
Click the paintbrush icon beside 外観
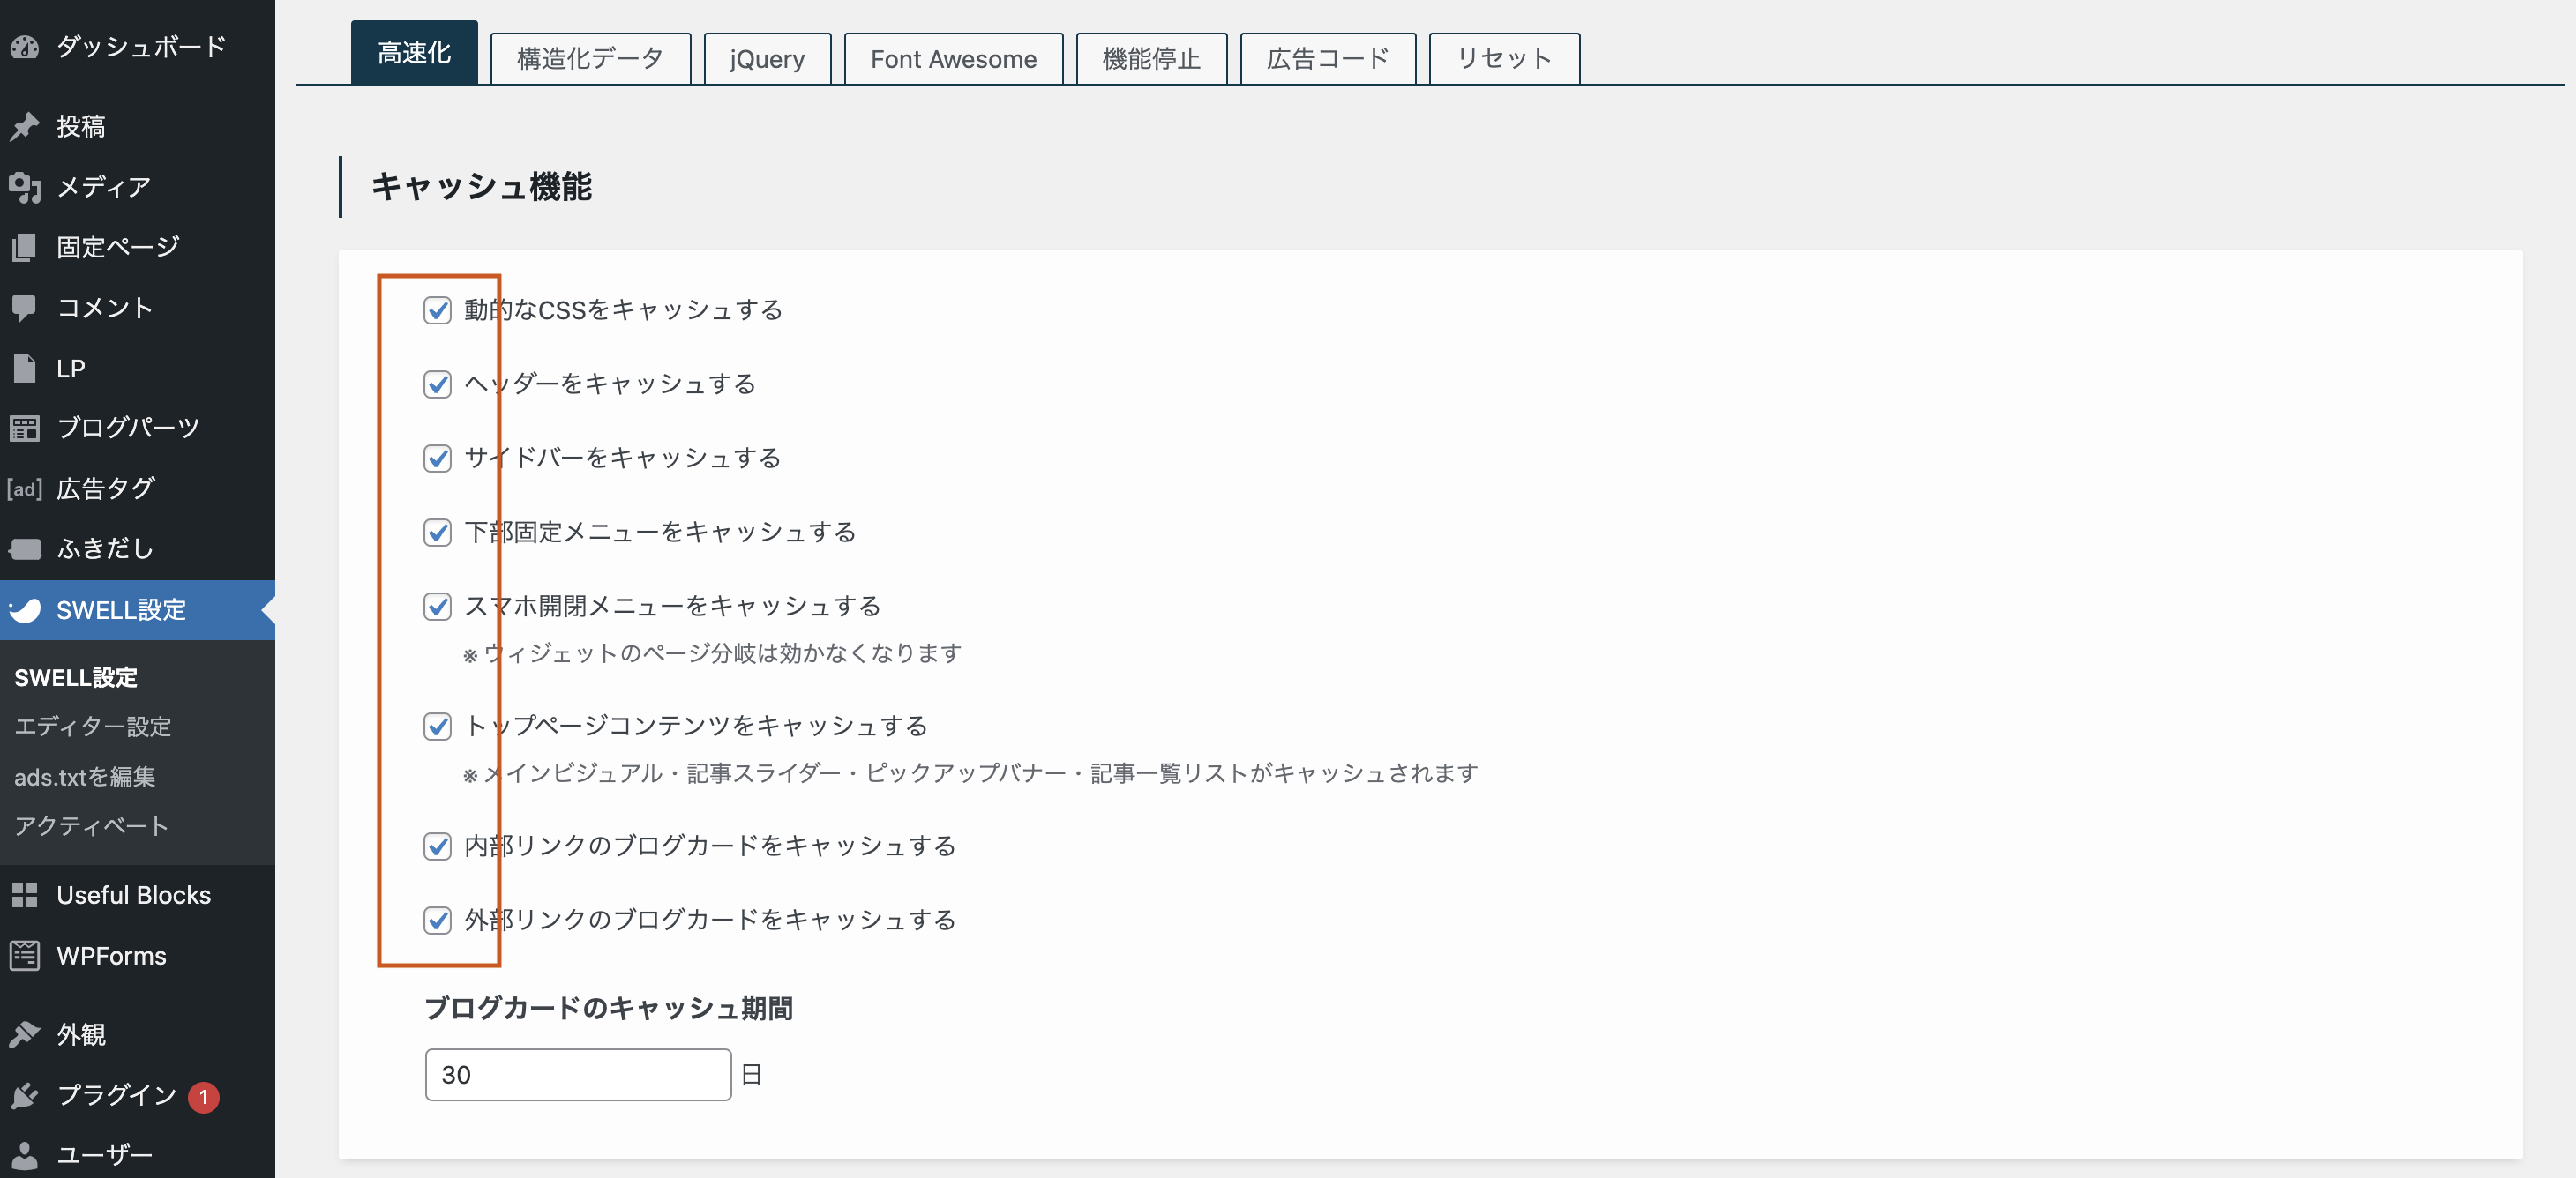point(25,1034)
